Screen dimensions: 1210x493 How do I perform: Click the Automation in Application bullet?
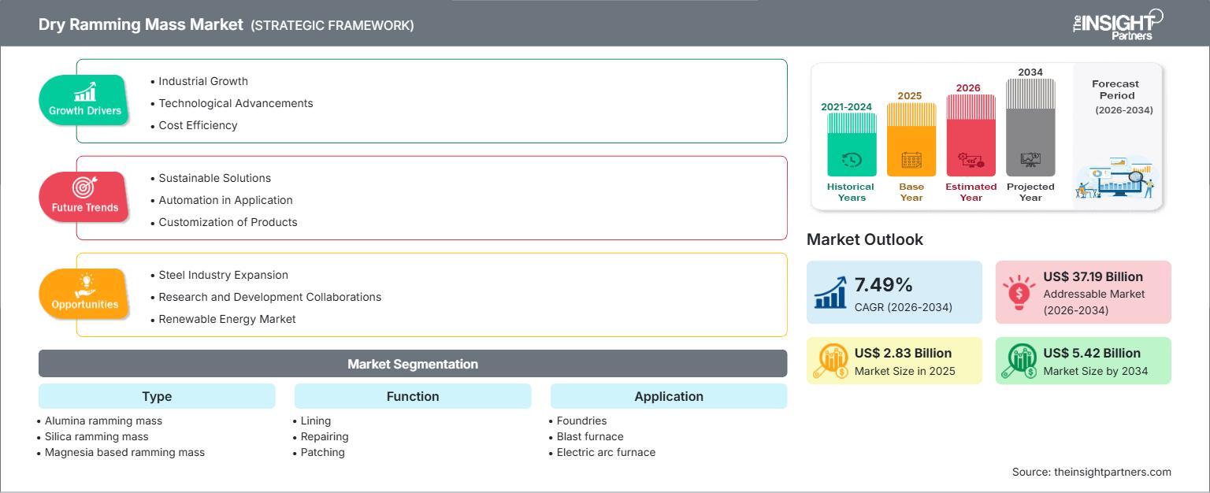225,200
